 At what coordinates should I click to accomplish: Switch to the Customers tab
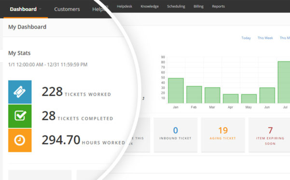67,9
